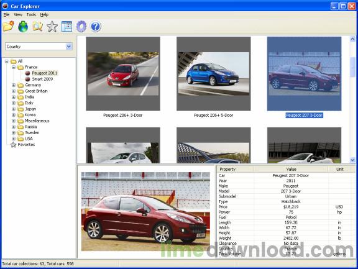Open the magnifier search folder icon
Viewport: 358px width, 269px height.
click(38, 26)
